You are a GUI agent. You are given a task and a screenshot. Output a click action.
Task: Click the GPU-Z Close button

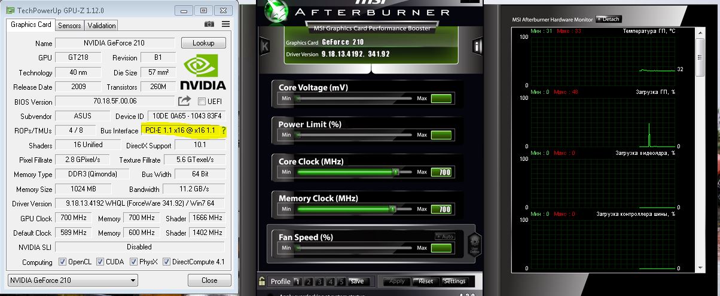point(209,280)
